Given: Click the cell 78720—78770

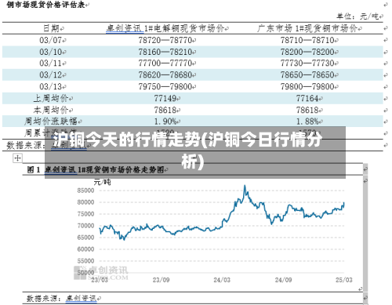Looking at the screenshot, I should 165,40.
